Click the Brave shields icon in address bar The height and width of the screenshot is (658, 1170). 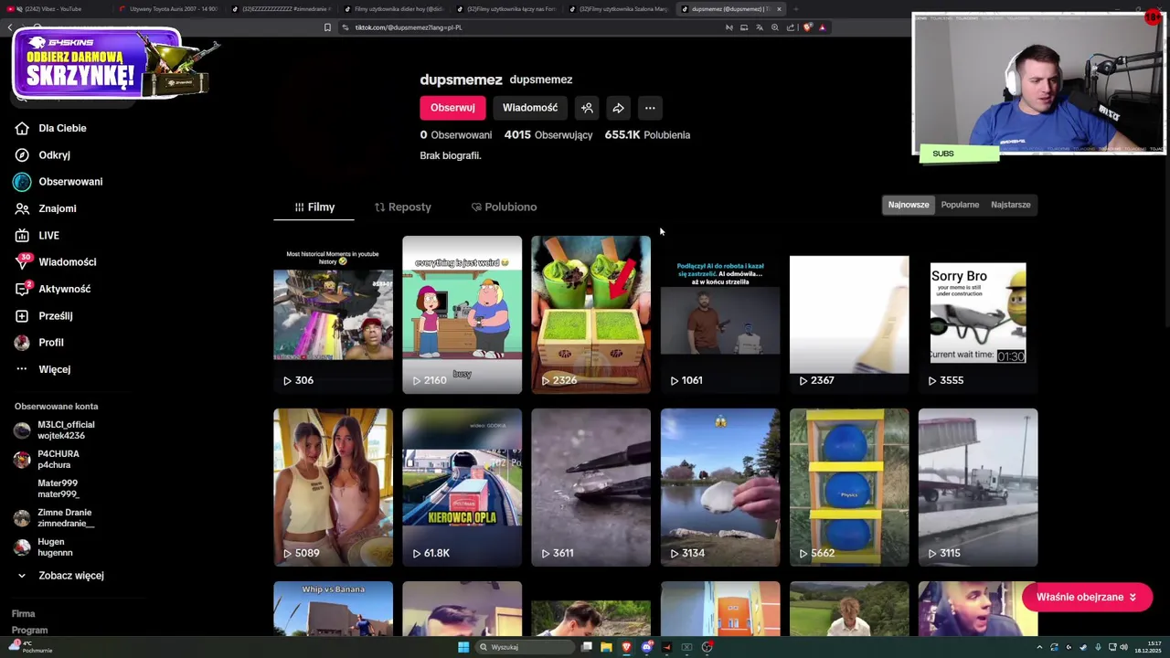pyautogui.click(x=808, y=27)
